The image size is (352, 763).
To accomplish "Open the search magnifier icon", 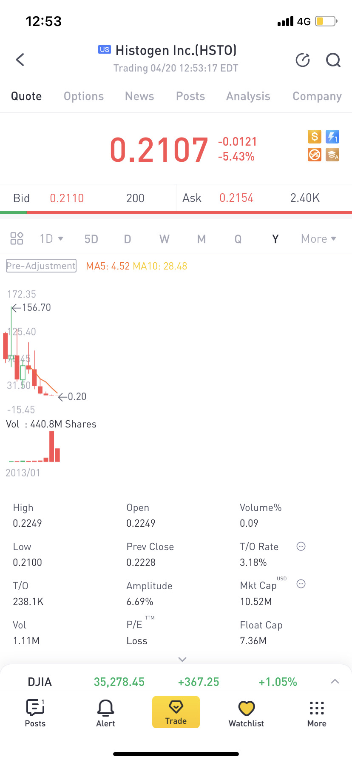I will (333, 60).
